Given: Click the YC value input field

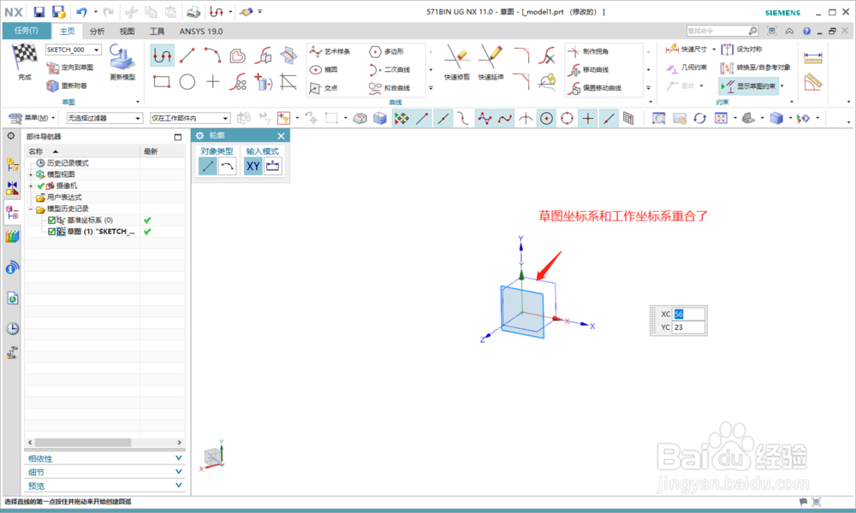Looking at the screenshot, I should (x=689, y=327).
